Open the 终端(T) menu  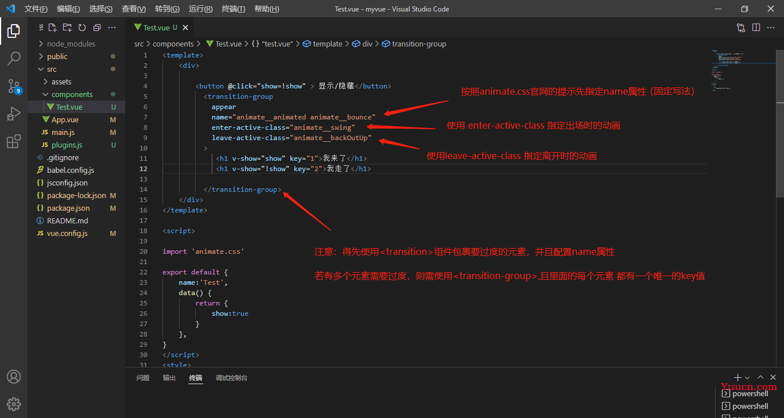click(x=233, y=9)
